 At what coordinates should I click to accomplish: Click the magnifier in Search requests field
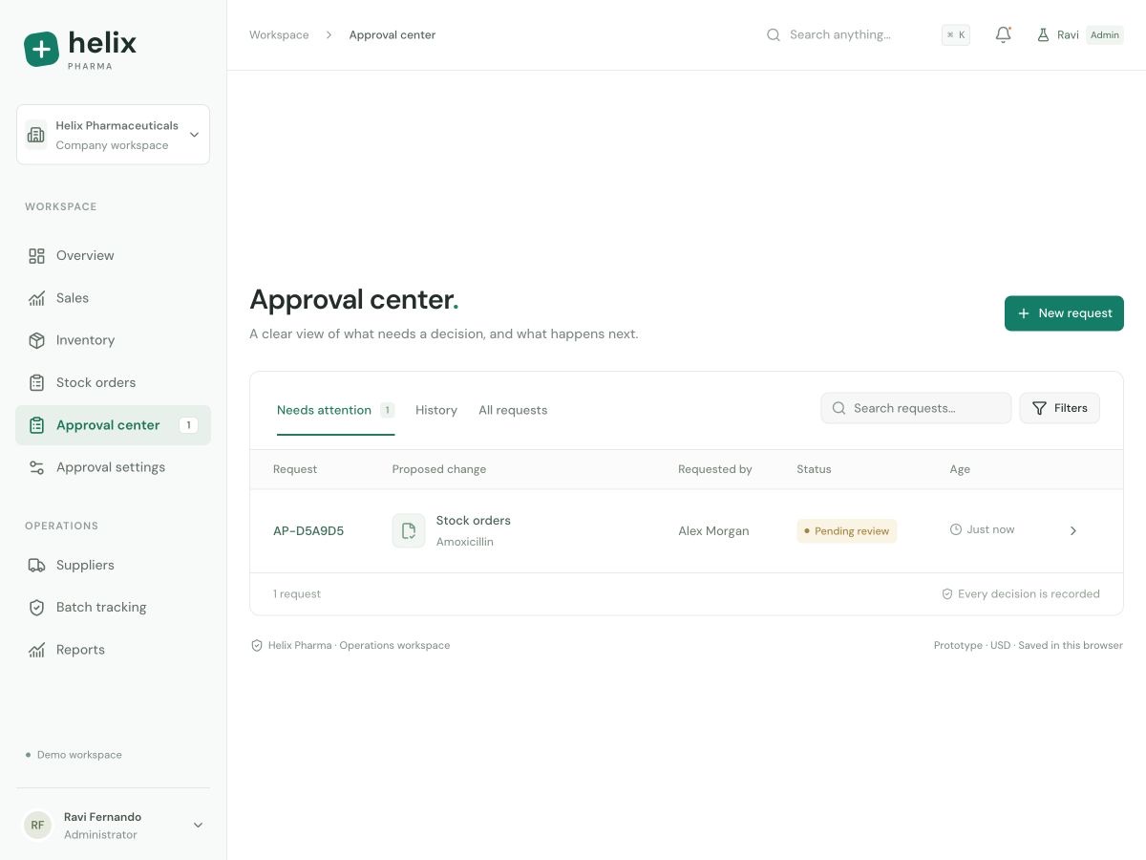pos(838,408)
